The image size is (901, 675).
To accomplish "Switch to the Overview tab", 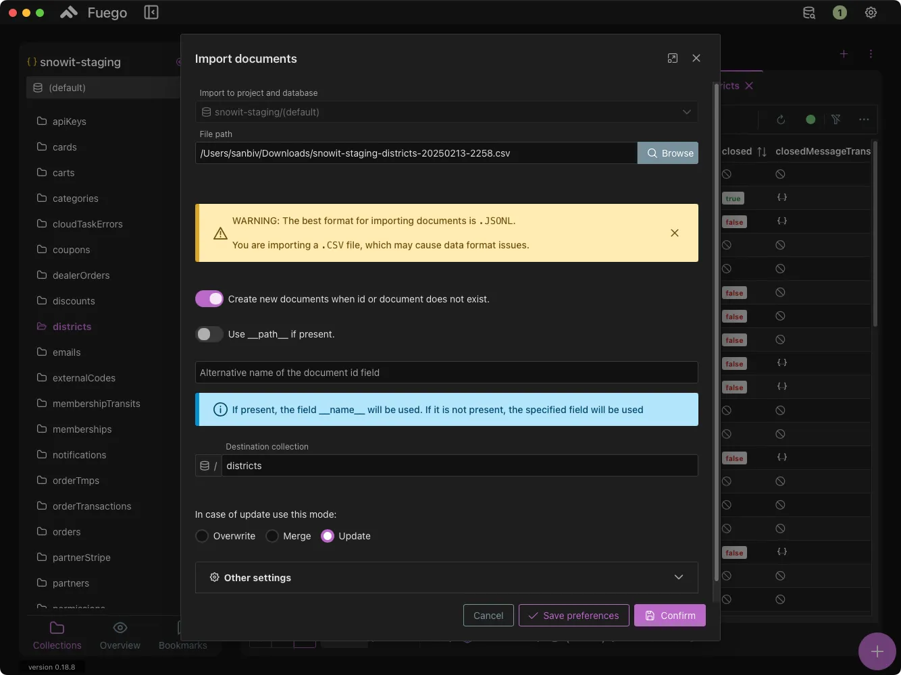I will tap(120, 635).
